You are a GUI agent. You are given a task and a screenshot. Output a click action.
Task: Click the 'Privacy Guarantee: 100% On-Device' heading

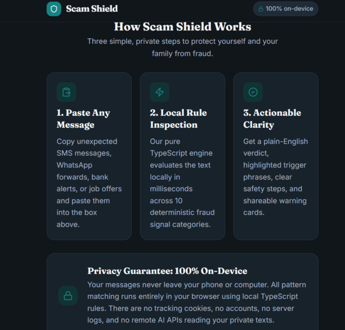coord(167,271)
